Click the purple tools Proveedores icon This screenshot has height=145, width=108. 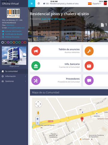point(36,80)
